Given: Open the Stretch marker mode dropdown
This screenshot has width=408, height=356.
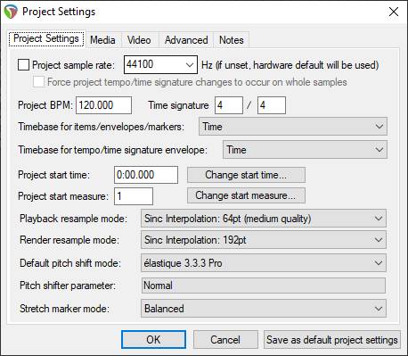Looking at the screenshot, I should [264, 309].
